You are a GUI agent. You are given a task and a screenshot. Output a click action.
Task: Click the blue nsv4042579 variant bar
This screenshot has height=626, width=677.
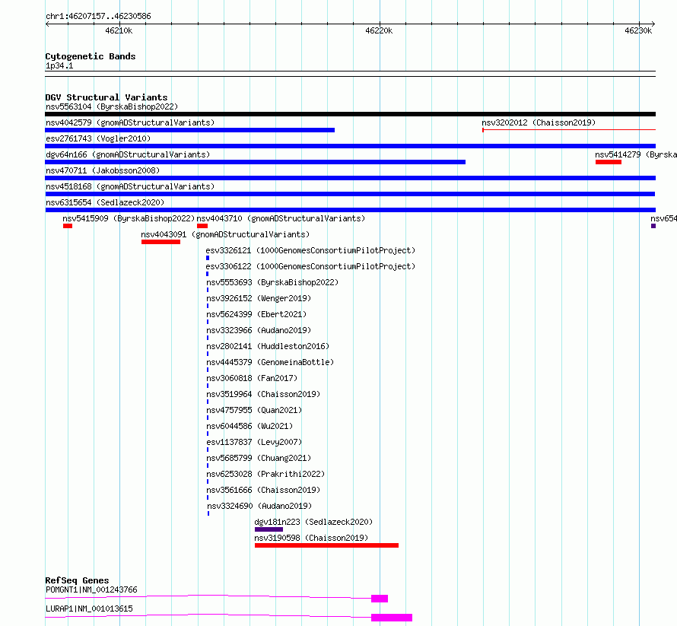189,130
